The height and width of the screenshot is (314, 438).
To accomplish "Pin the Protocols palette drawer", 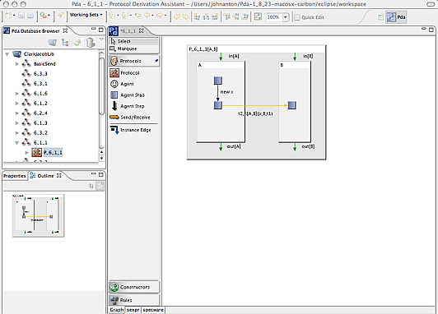I will (156, 61).
